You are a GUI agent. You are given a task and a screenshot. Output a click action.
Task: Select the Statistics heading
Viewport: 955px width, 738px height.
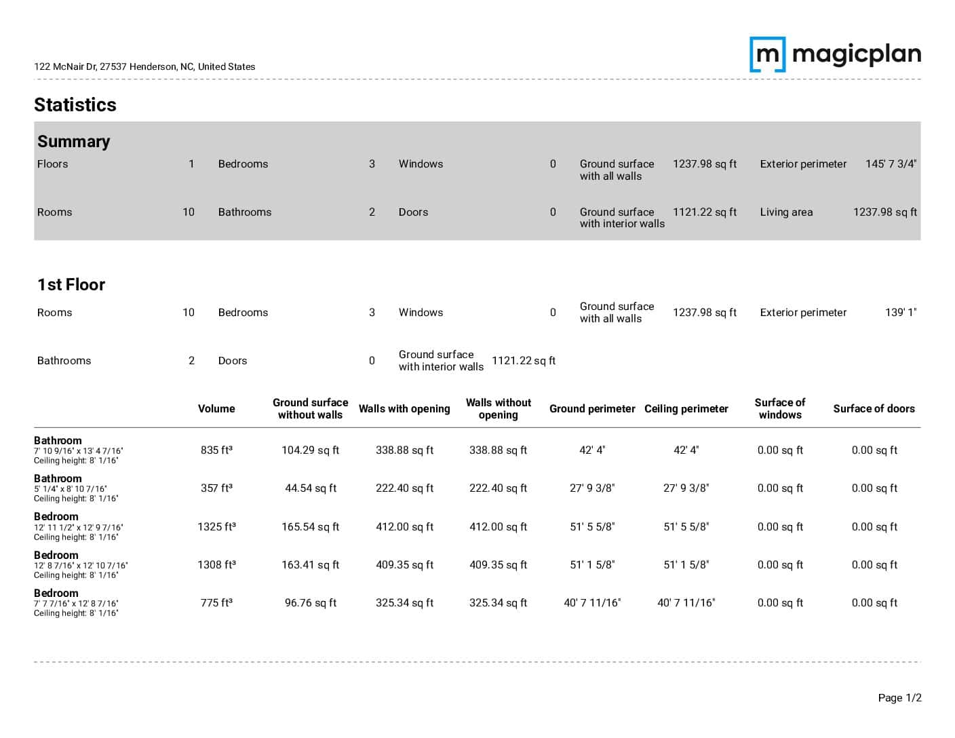(75, 104)
